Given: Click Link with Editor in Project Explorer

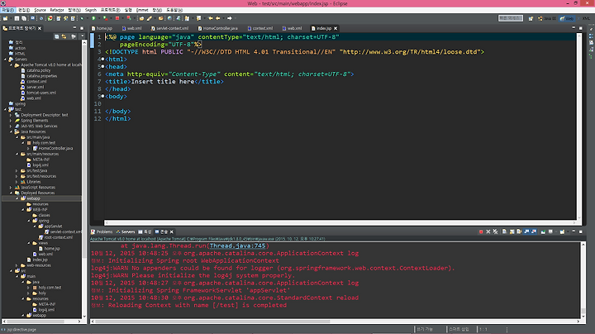Looking at the screenshot, I should pos(64,36).
